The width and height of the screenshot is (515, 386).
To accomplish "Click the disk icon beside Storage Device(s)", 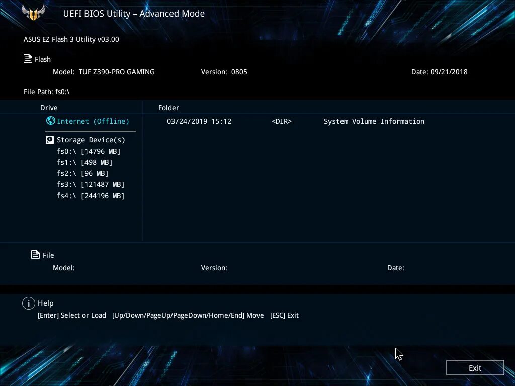I will [50, 140].
